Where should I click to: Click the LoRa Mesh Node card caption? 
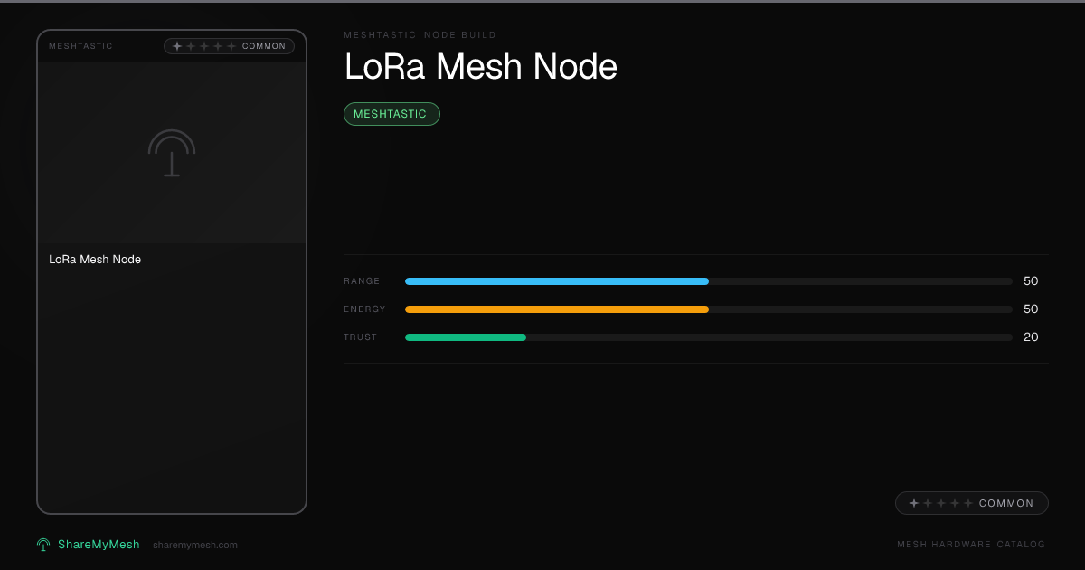point(95,260)
